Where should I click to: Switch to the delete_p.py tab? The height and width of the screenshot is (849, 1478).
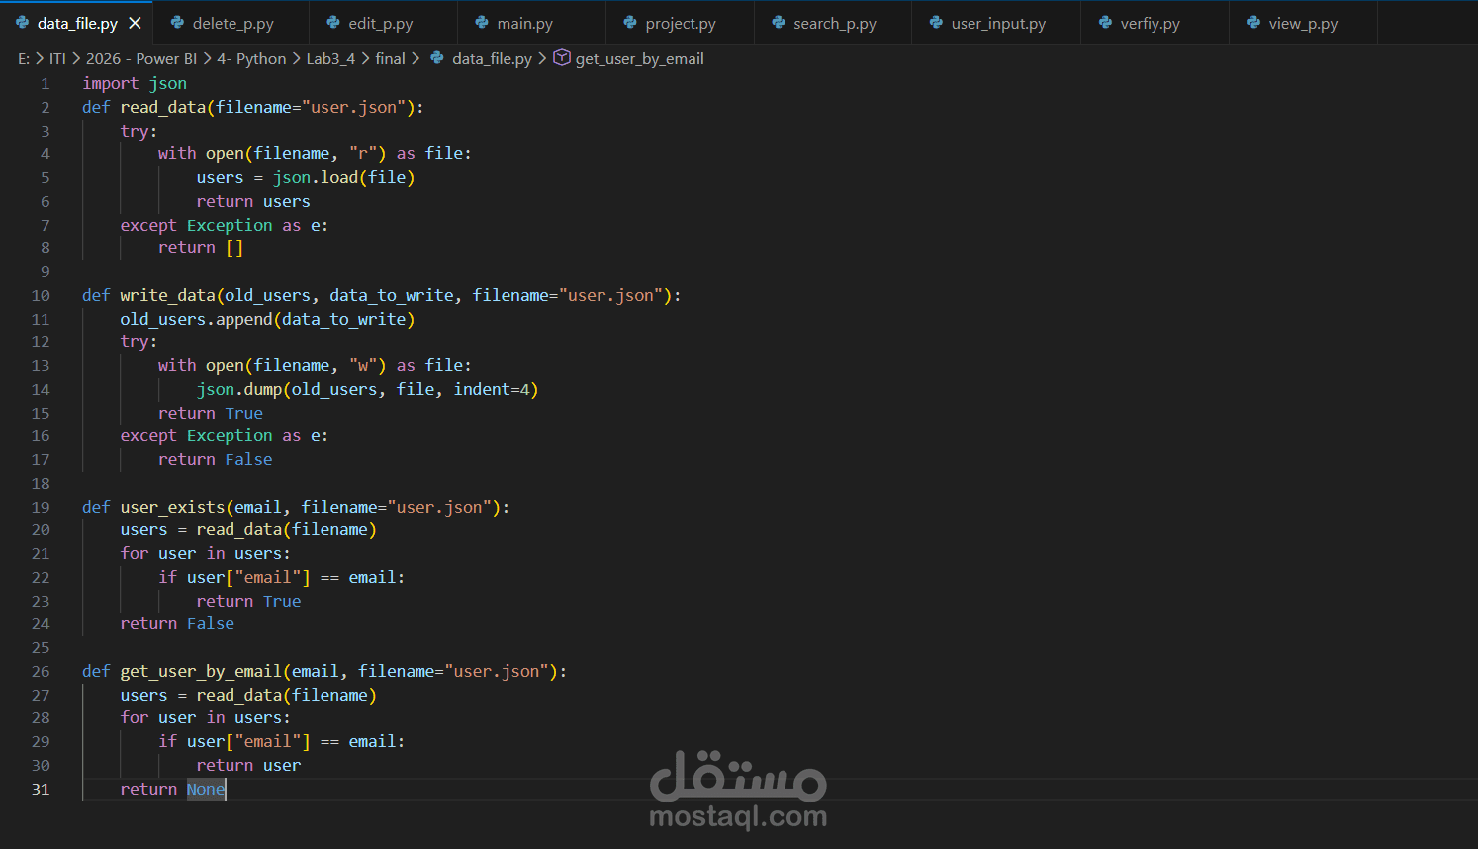coord(232,23)
